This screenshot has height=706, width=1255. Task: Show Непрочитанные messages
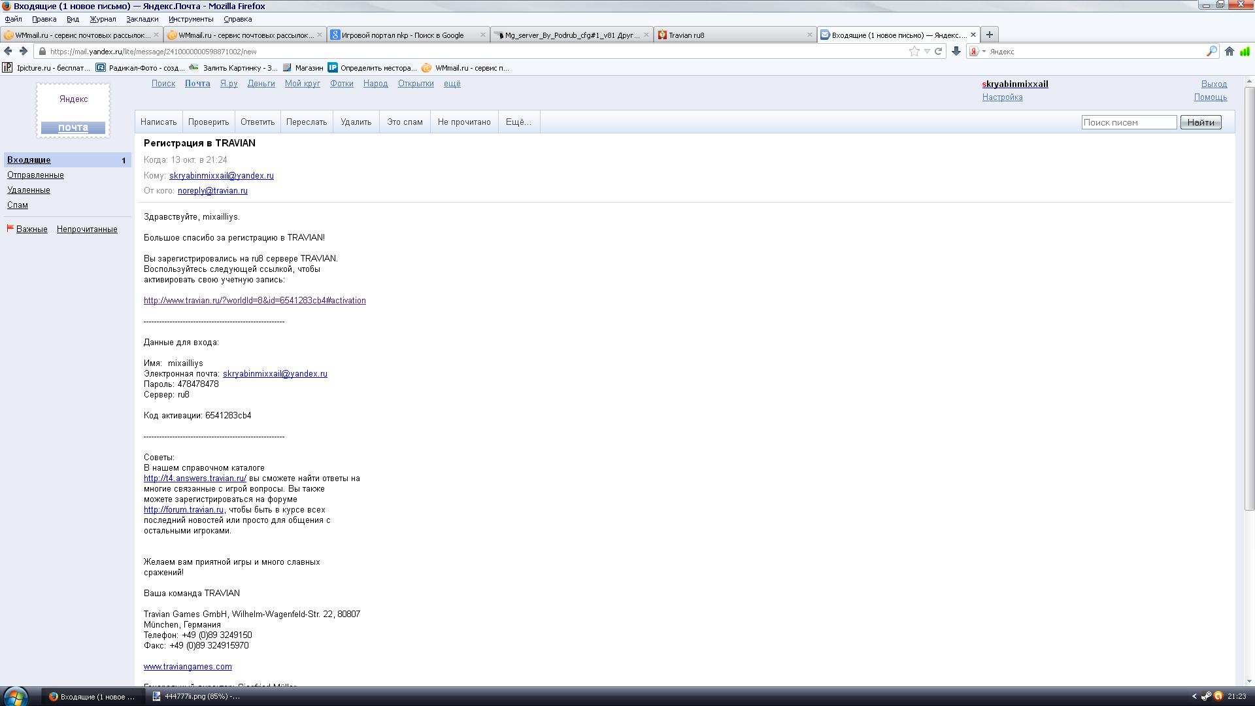click(87, 229)
